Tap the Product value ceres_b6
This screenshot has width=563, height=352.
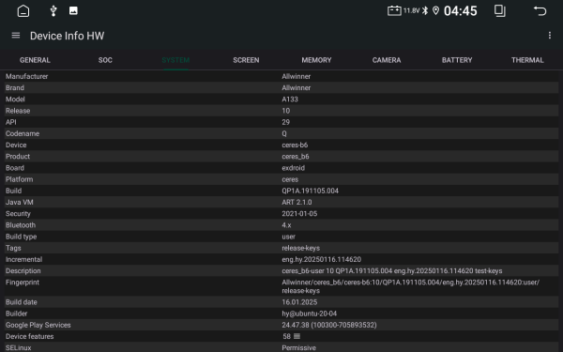(x=296, y=157)
